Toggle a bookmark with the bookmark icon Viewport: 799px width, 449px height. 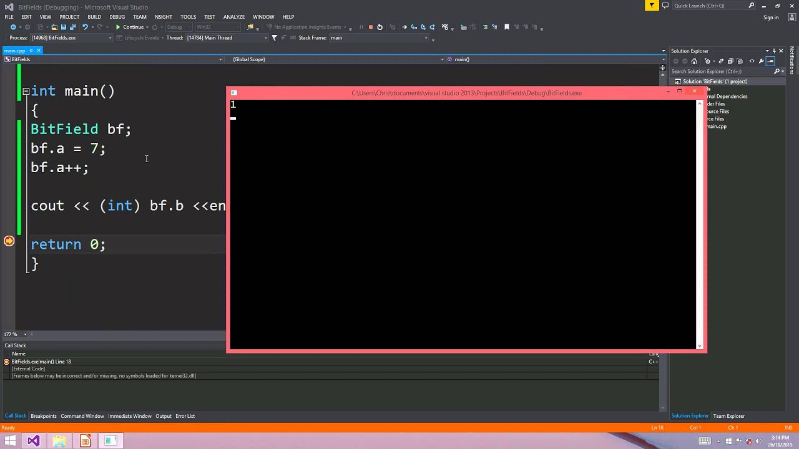(507, 27)
